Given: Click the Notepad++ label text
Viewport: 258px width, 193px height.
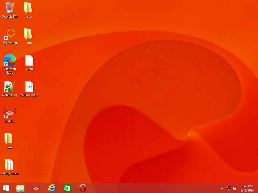Looking at the screenshot, I should coord(10,95).
